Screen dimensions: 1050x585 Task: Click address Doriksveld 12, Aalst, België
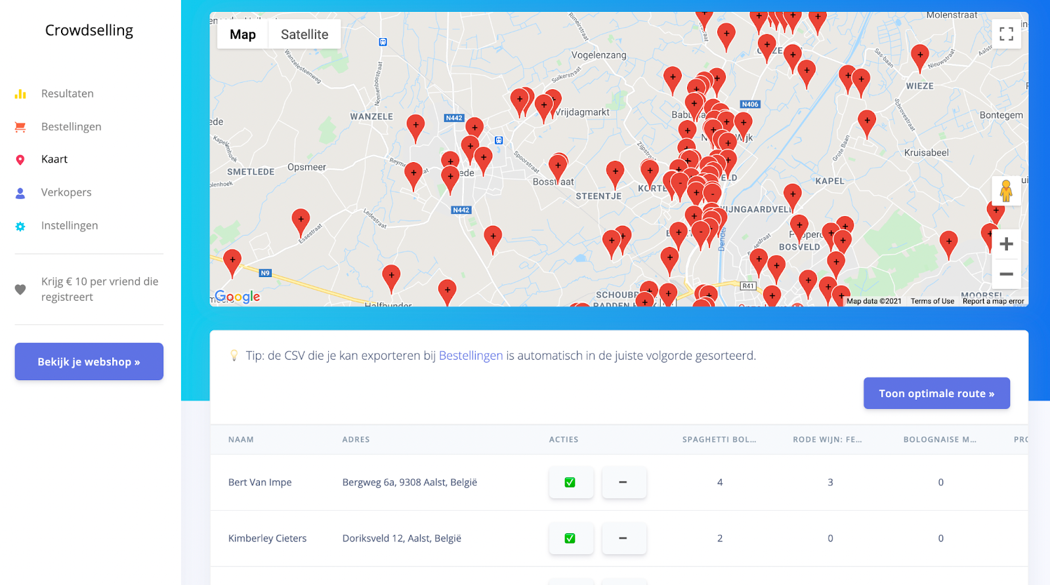[x=402, y=538]
